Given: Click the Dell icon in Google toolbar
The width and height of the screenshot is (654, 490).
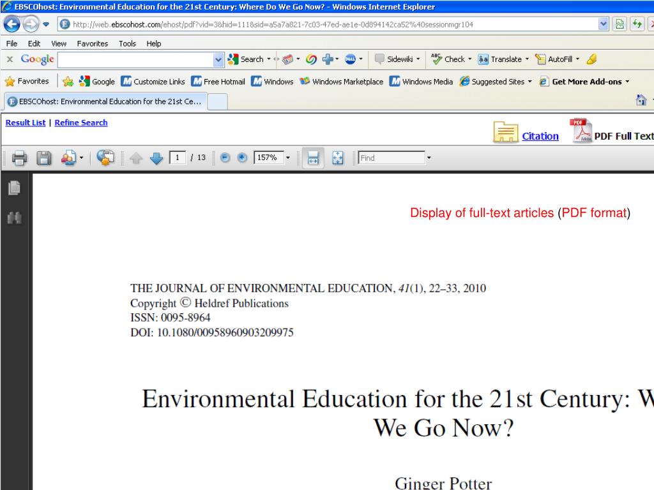Looking at the screenshot, I should tap(351, 59).
